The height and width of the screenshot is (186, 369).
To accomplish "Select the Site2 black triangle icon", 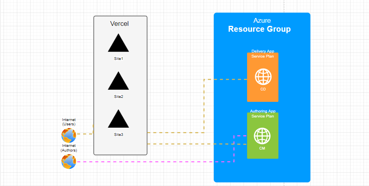I will (x=118, y=82).
